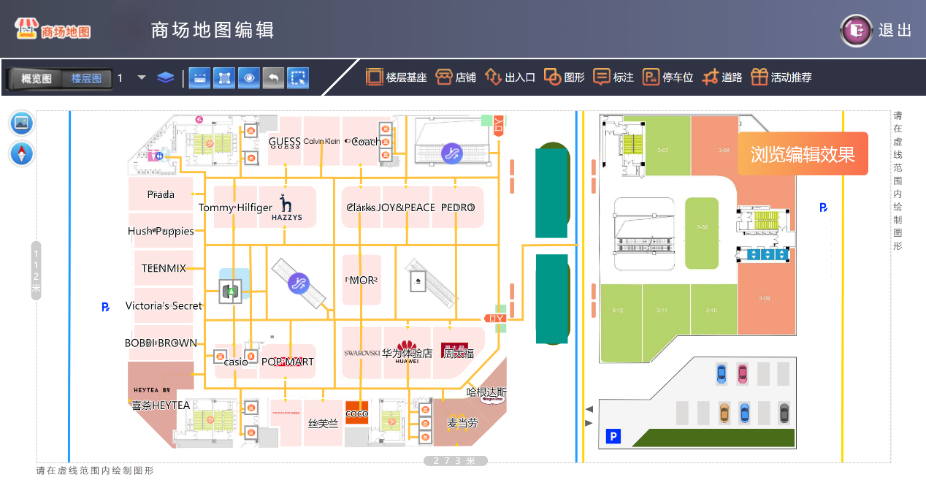Select the Prada shop
The height and width of the screenshot is (480, 926).
tap(161, 194)
